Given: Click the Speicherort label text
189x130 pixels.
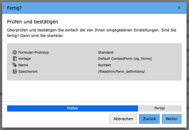Looking at the screenshot, I should coord(28,71).
